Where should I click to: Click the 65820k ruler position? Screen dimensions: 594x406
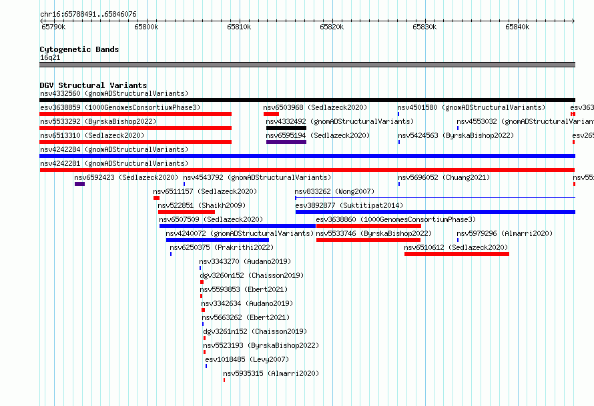[332, 27]
